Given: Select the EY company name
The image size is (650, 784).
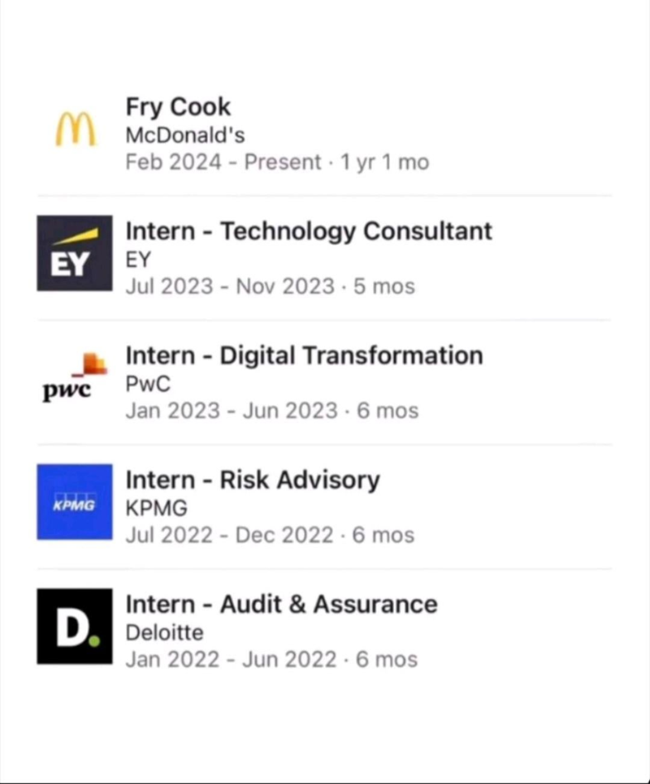Looking at the screenshot, I should click(x=137, y=260).
